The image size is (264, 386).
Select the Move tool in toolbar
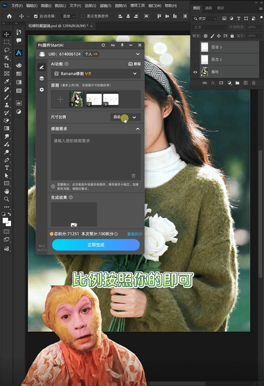point(7,34)
